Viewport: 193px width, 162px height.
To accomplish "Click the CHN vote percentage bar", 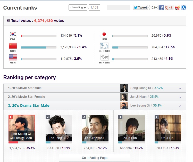I will click(x=39, y=47).
